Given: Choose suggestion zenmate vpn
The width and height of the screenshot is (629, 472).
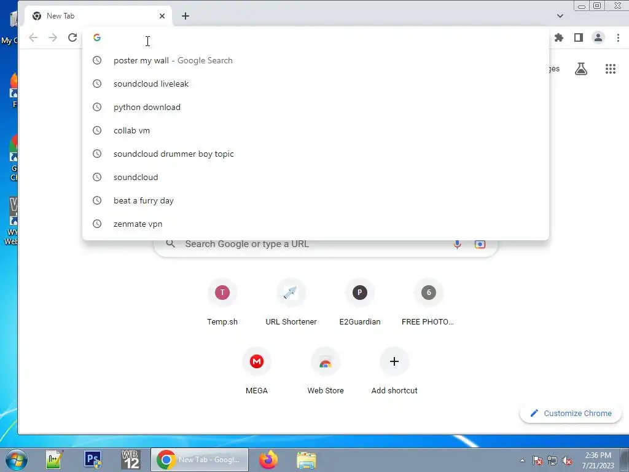Looking at the screenshot, I should [315, 224].
